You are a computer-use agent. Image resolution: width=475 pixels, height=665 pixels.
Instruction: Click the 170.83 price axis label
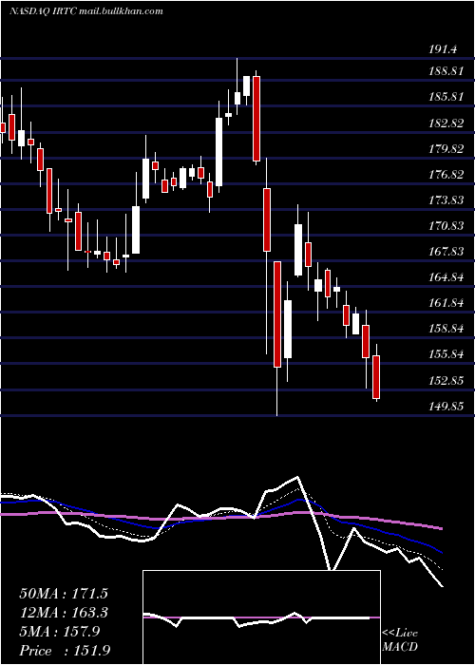446,226
